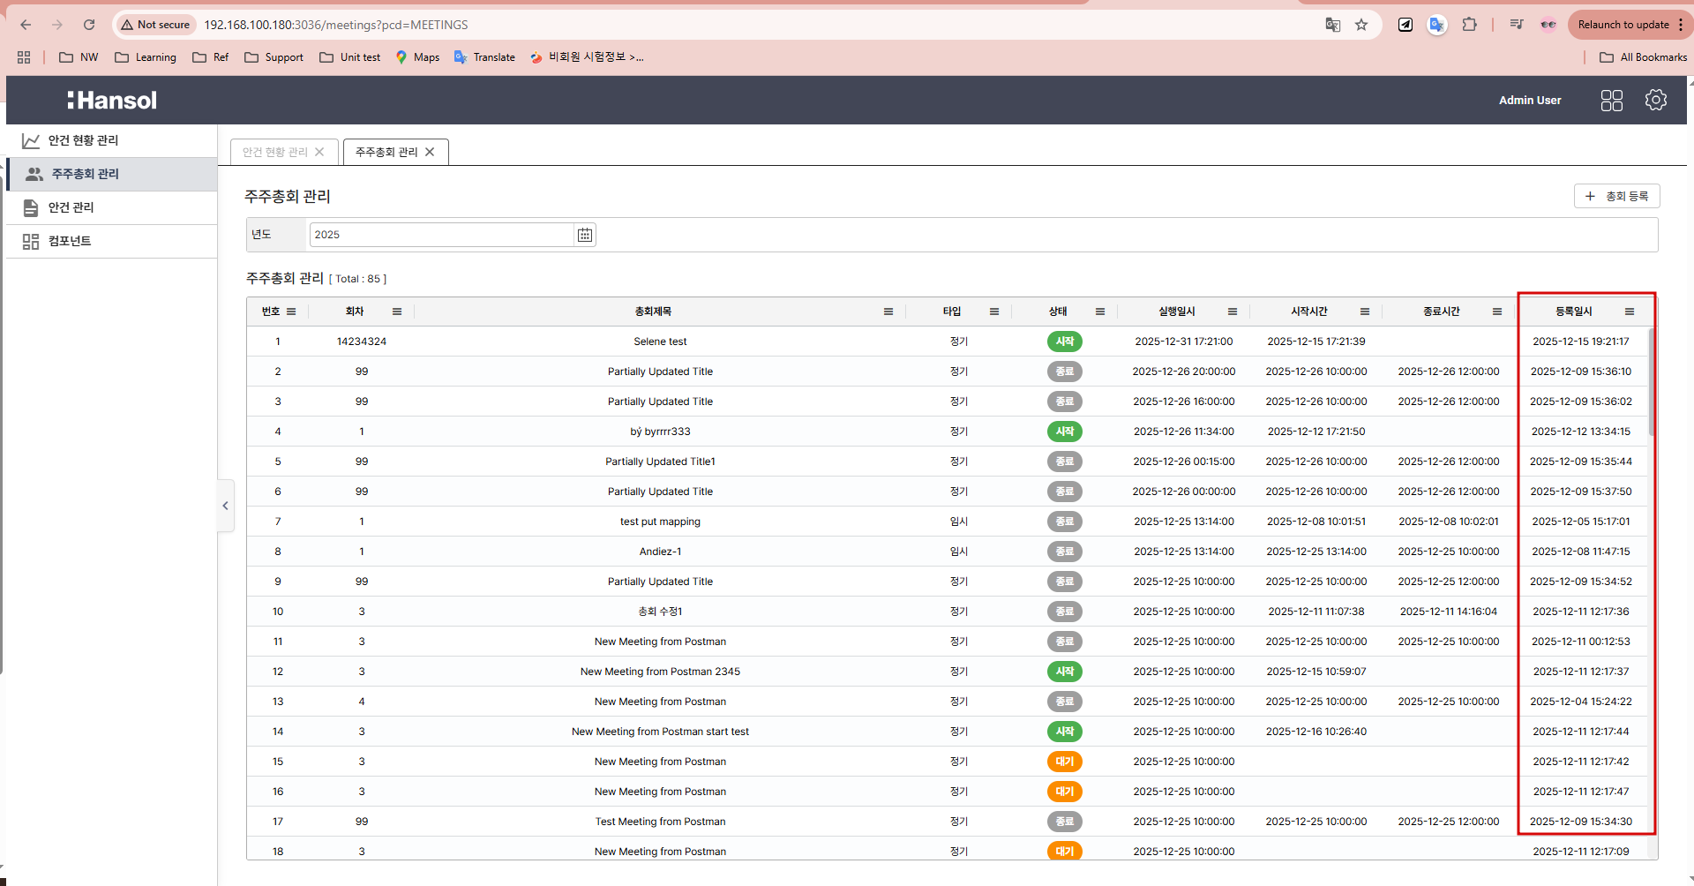The height and width of the screenshot is (886, 1694).
Task: Open the Google Translate extension icon
Action: [1437, 25]
